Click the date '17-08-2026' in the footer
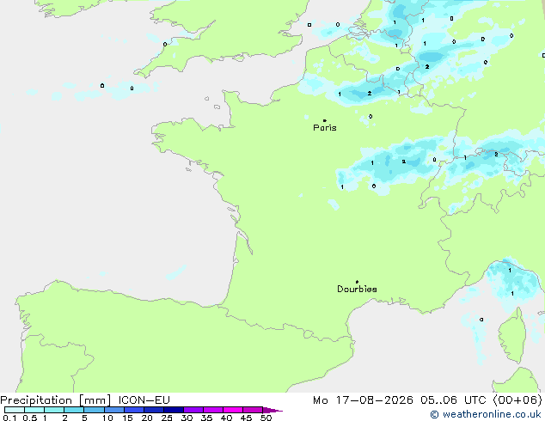545x421 pixels. (374, 400)
